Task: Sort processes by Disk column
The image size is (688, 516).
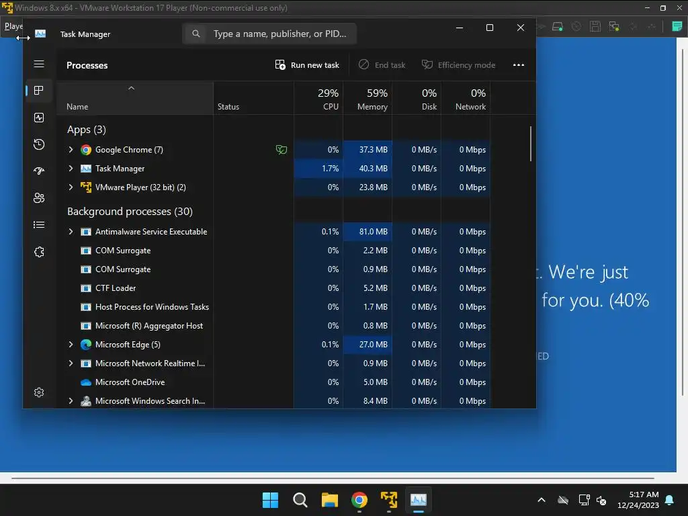Action: pos(417,98)
